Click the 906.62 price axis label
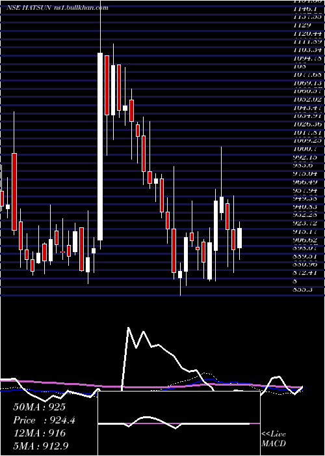 coord(305,240)
